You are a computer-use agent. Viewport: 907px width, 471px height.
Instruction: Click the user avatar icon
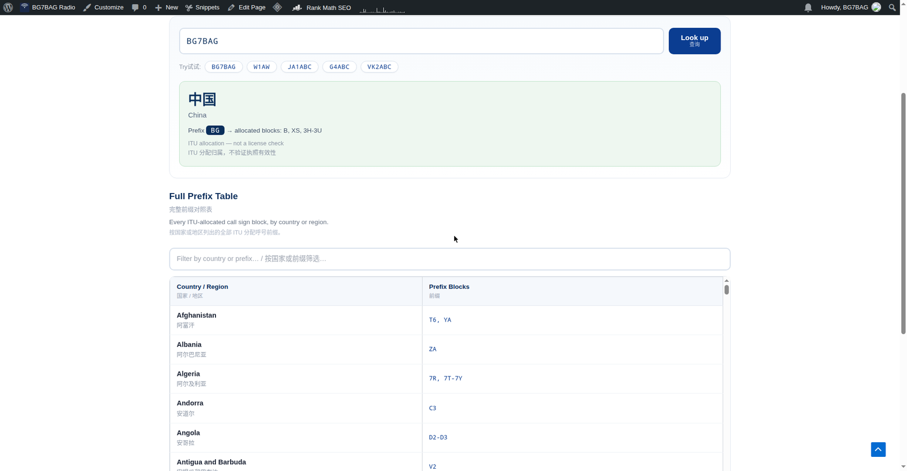coord(876,7)
